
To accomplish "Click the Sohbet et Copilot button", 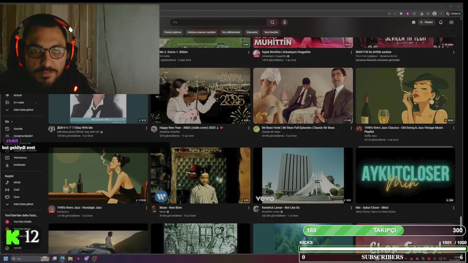I will point(453,14).
